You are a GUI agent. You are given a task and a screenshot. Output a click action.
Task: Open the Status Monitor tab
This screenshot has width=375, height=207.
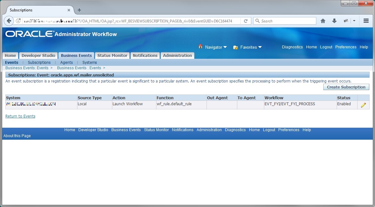click(x=112, y=56)
